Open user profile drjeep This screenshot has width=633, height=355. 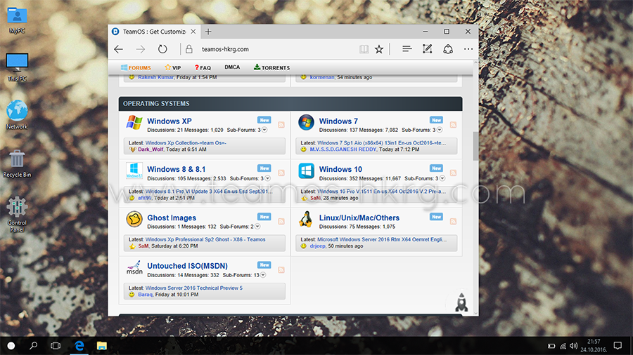[317, 246]
